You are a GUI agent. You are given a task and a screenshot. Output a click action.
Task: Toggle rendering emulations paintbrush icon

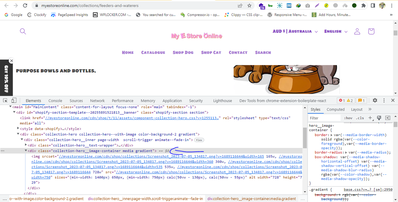[379, 118]
